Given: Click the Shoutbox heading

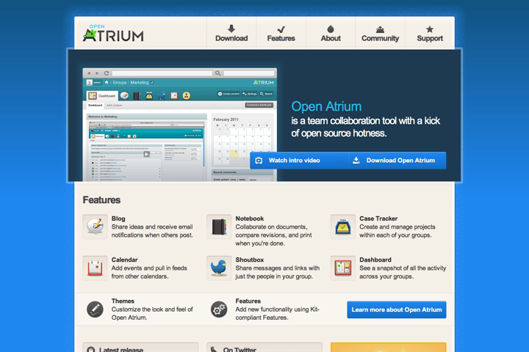Looking at the screenshot, I should [250, 260].
